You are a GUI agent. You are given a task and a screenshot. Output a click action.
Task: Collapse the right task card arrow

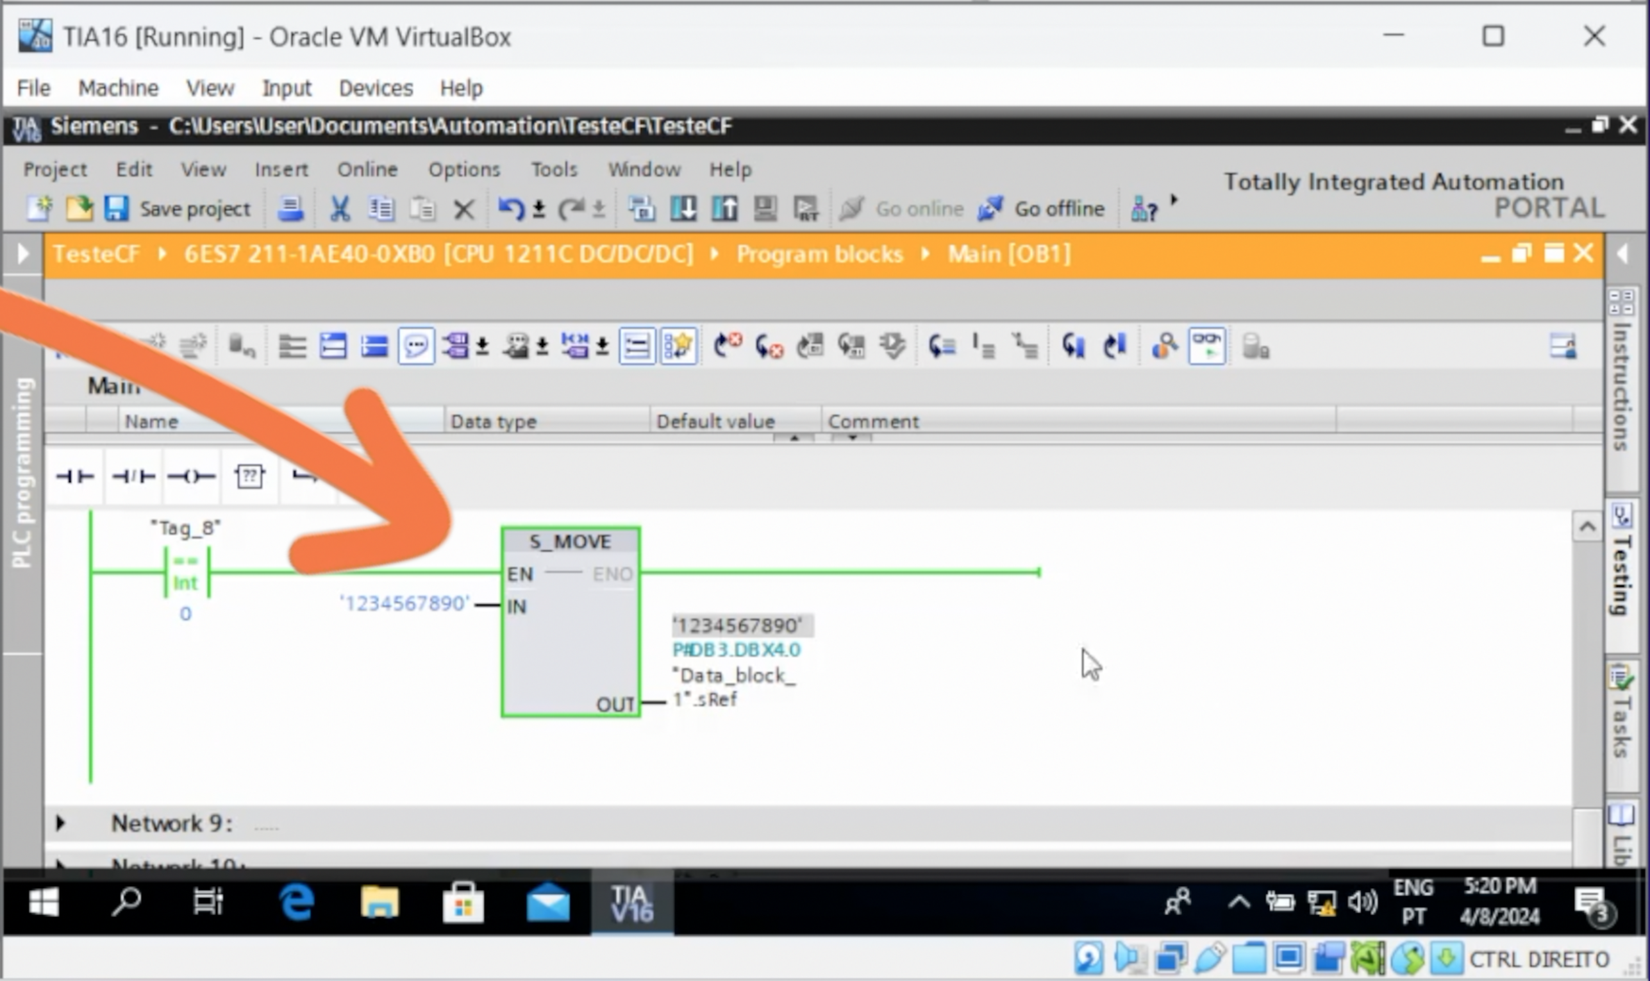point(1622,253)
